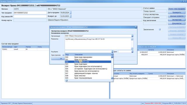The height and width of the screenshot is (105, 187).
Task: Click the Размер column header
Action: pos(31,47)
